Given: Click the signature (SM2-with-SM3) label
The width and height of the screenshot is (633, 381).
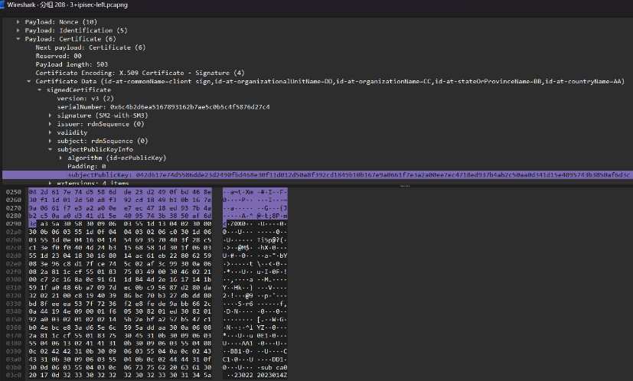Looking at the screenshot, I should click(x=103, y=116).
